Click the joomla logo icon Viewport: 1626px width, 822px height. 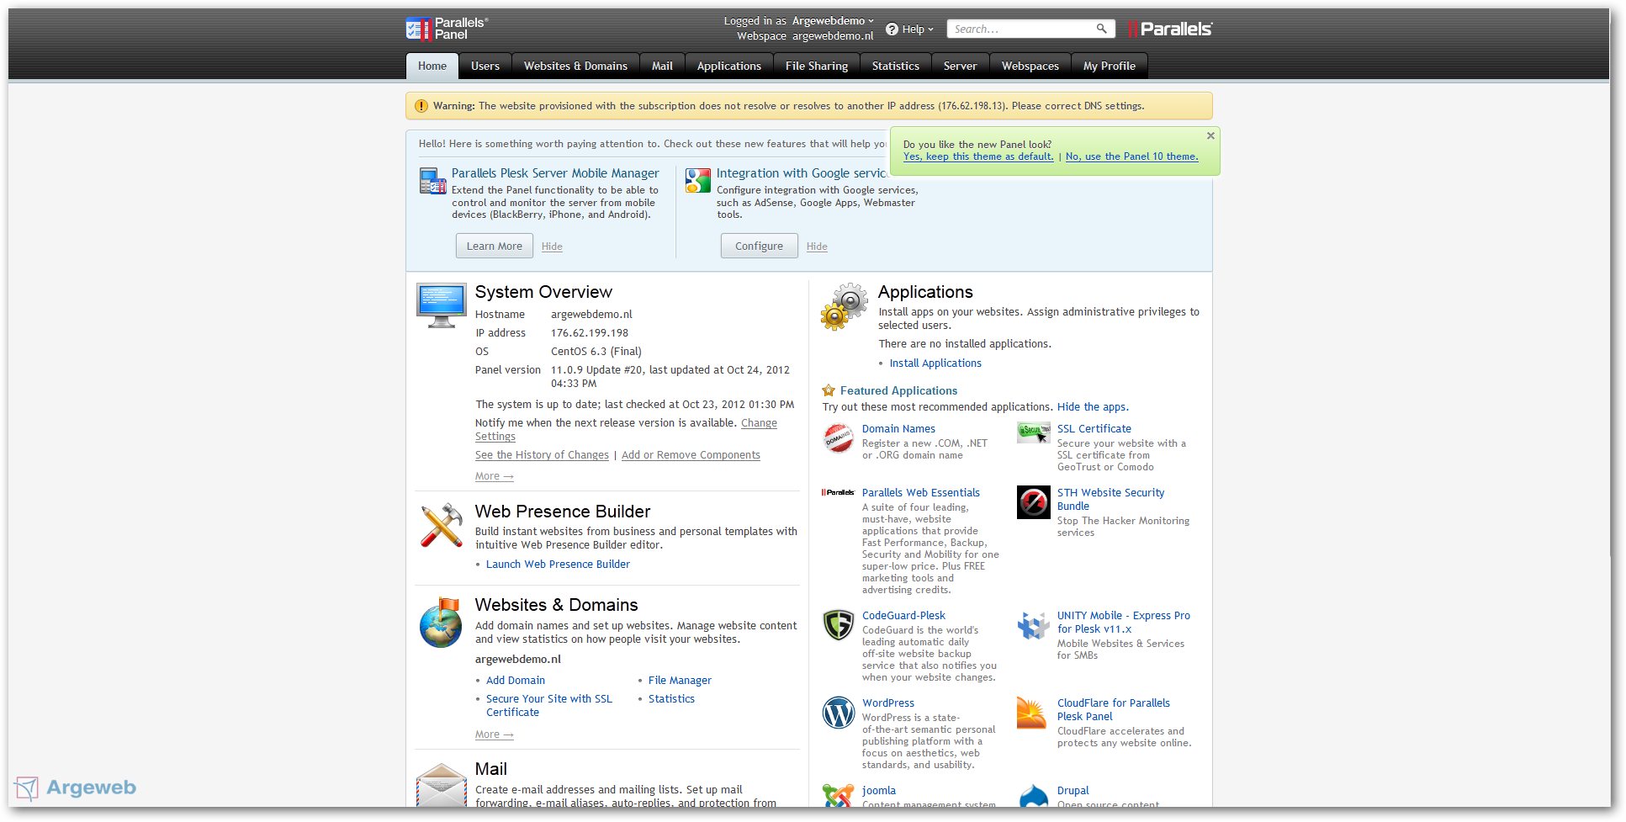coord(838,795)
